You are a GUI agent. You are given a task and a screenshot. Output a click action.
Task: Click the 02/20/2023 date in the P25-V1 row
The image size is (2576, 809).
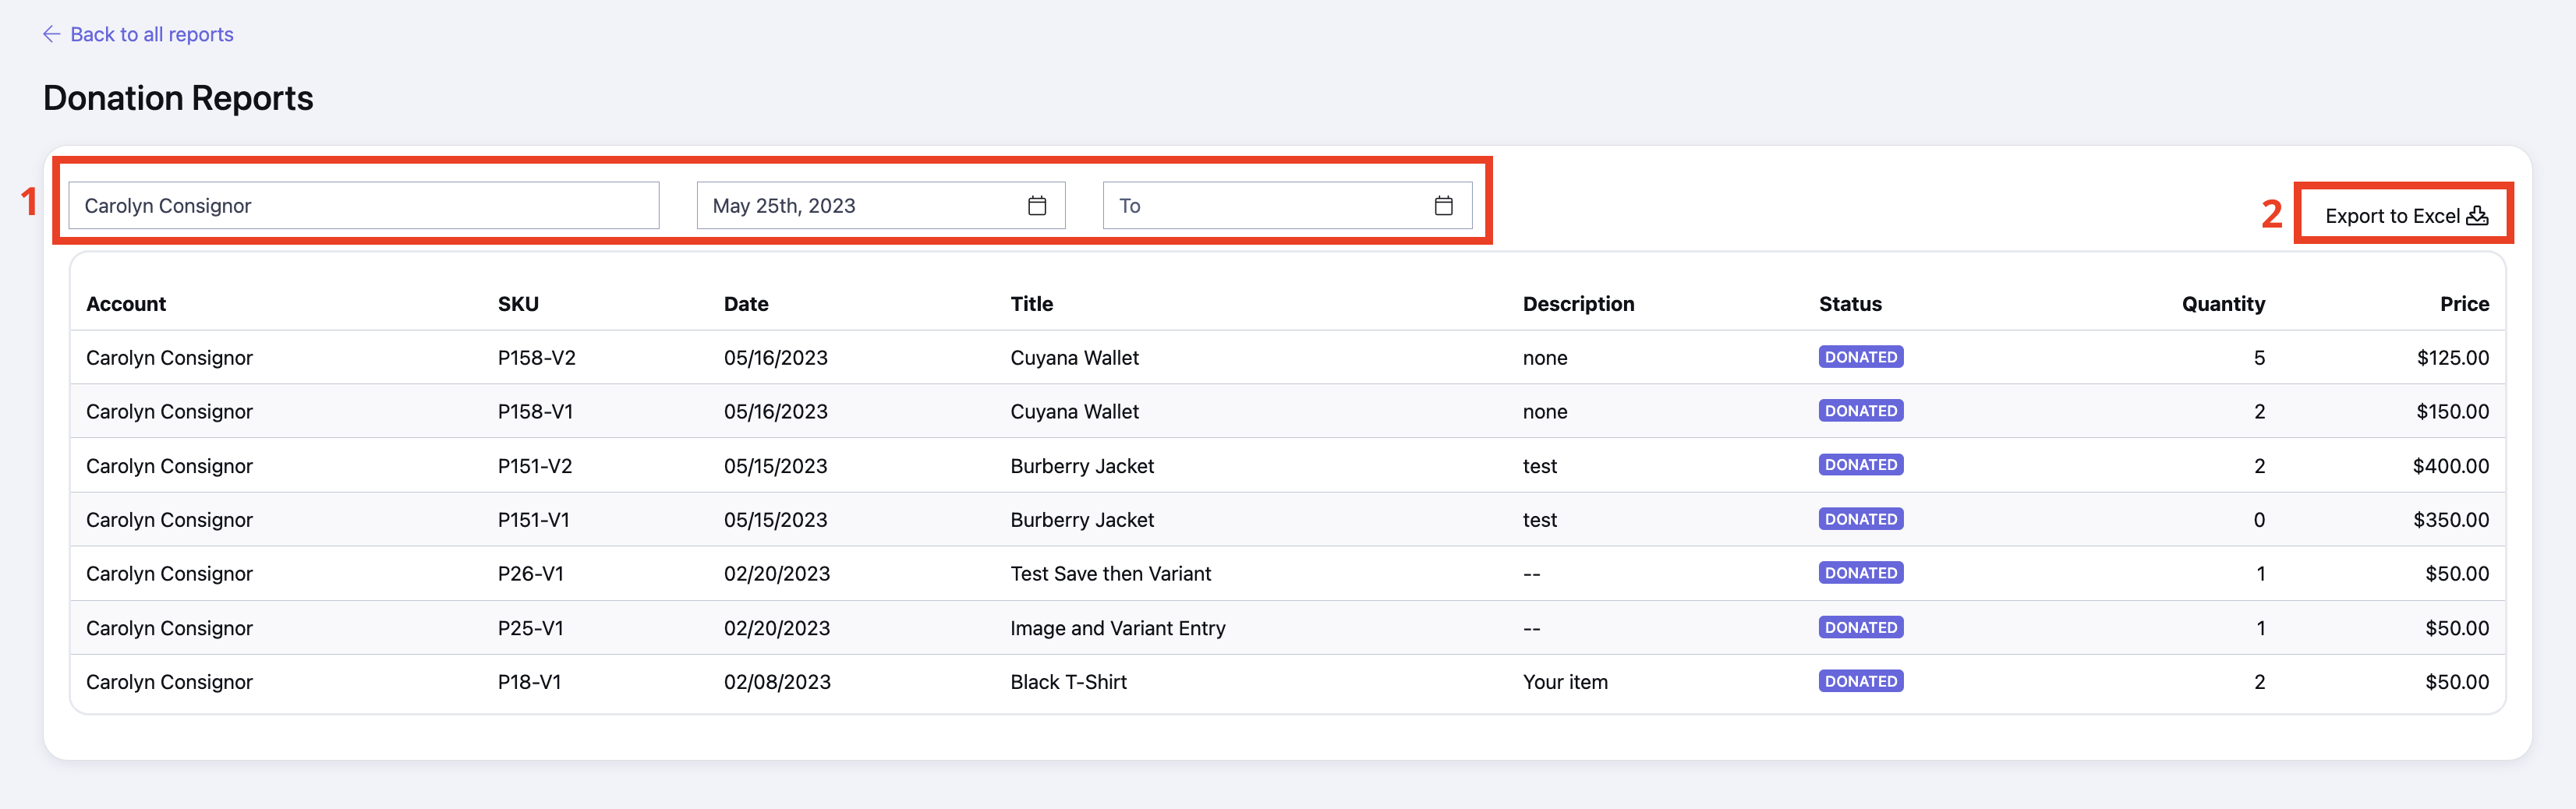tap(777, 628)
